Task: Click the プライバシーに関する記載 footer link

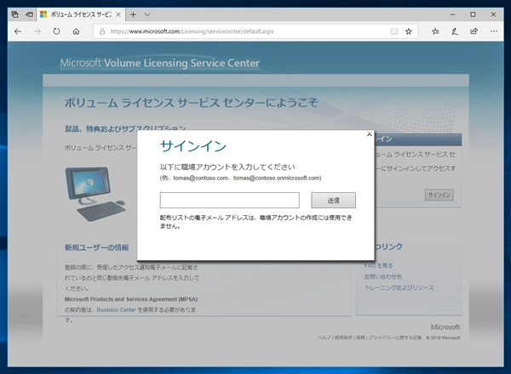Action: tap(395, 338)
